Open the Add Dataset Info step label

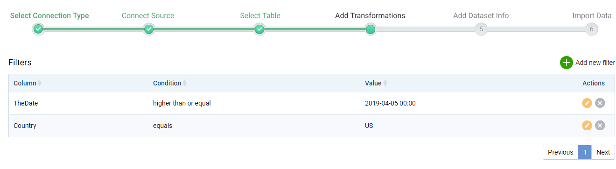481,15
